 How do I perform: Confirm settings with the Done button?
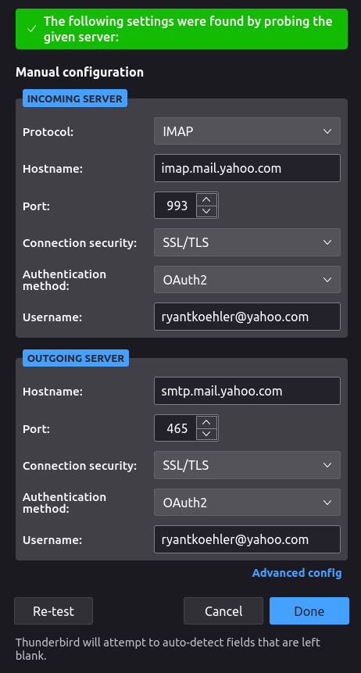(309, 610)
